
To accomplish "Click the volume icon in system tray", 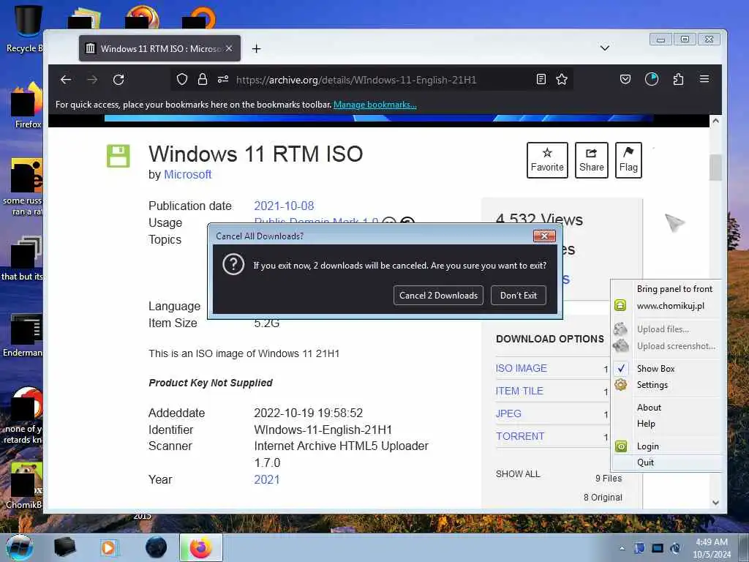I will click(x=675, y=548).
